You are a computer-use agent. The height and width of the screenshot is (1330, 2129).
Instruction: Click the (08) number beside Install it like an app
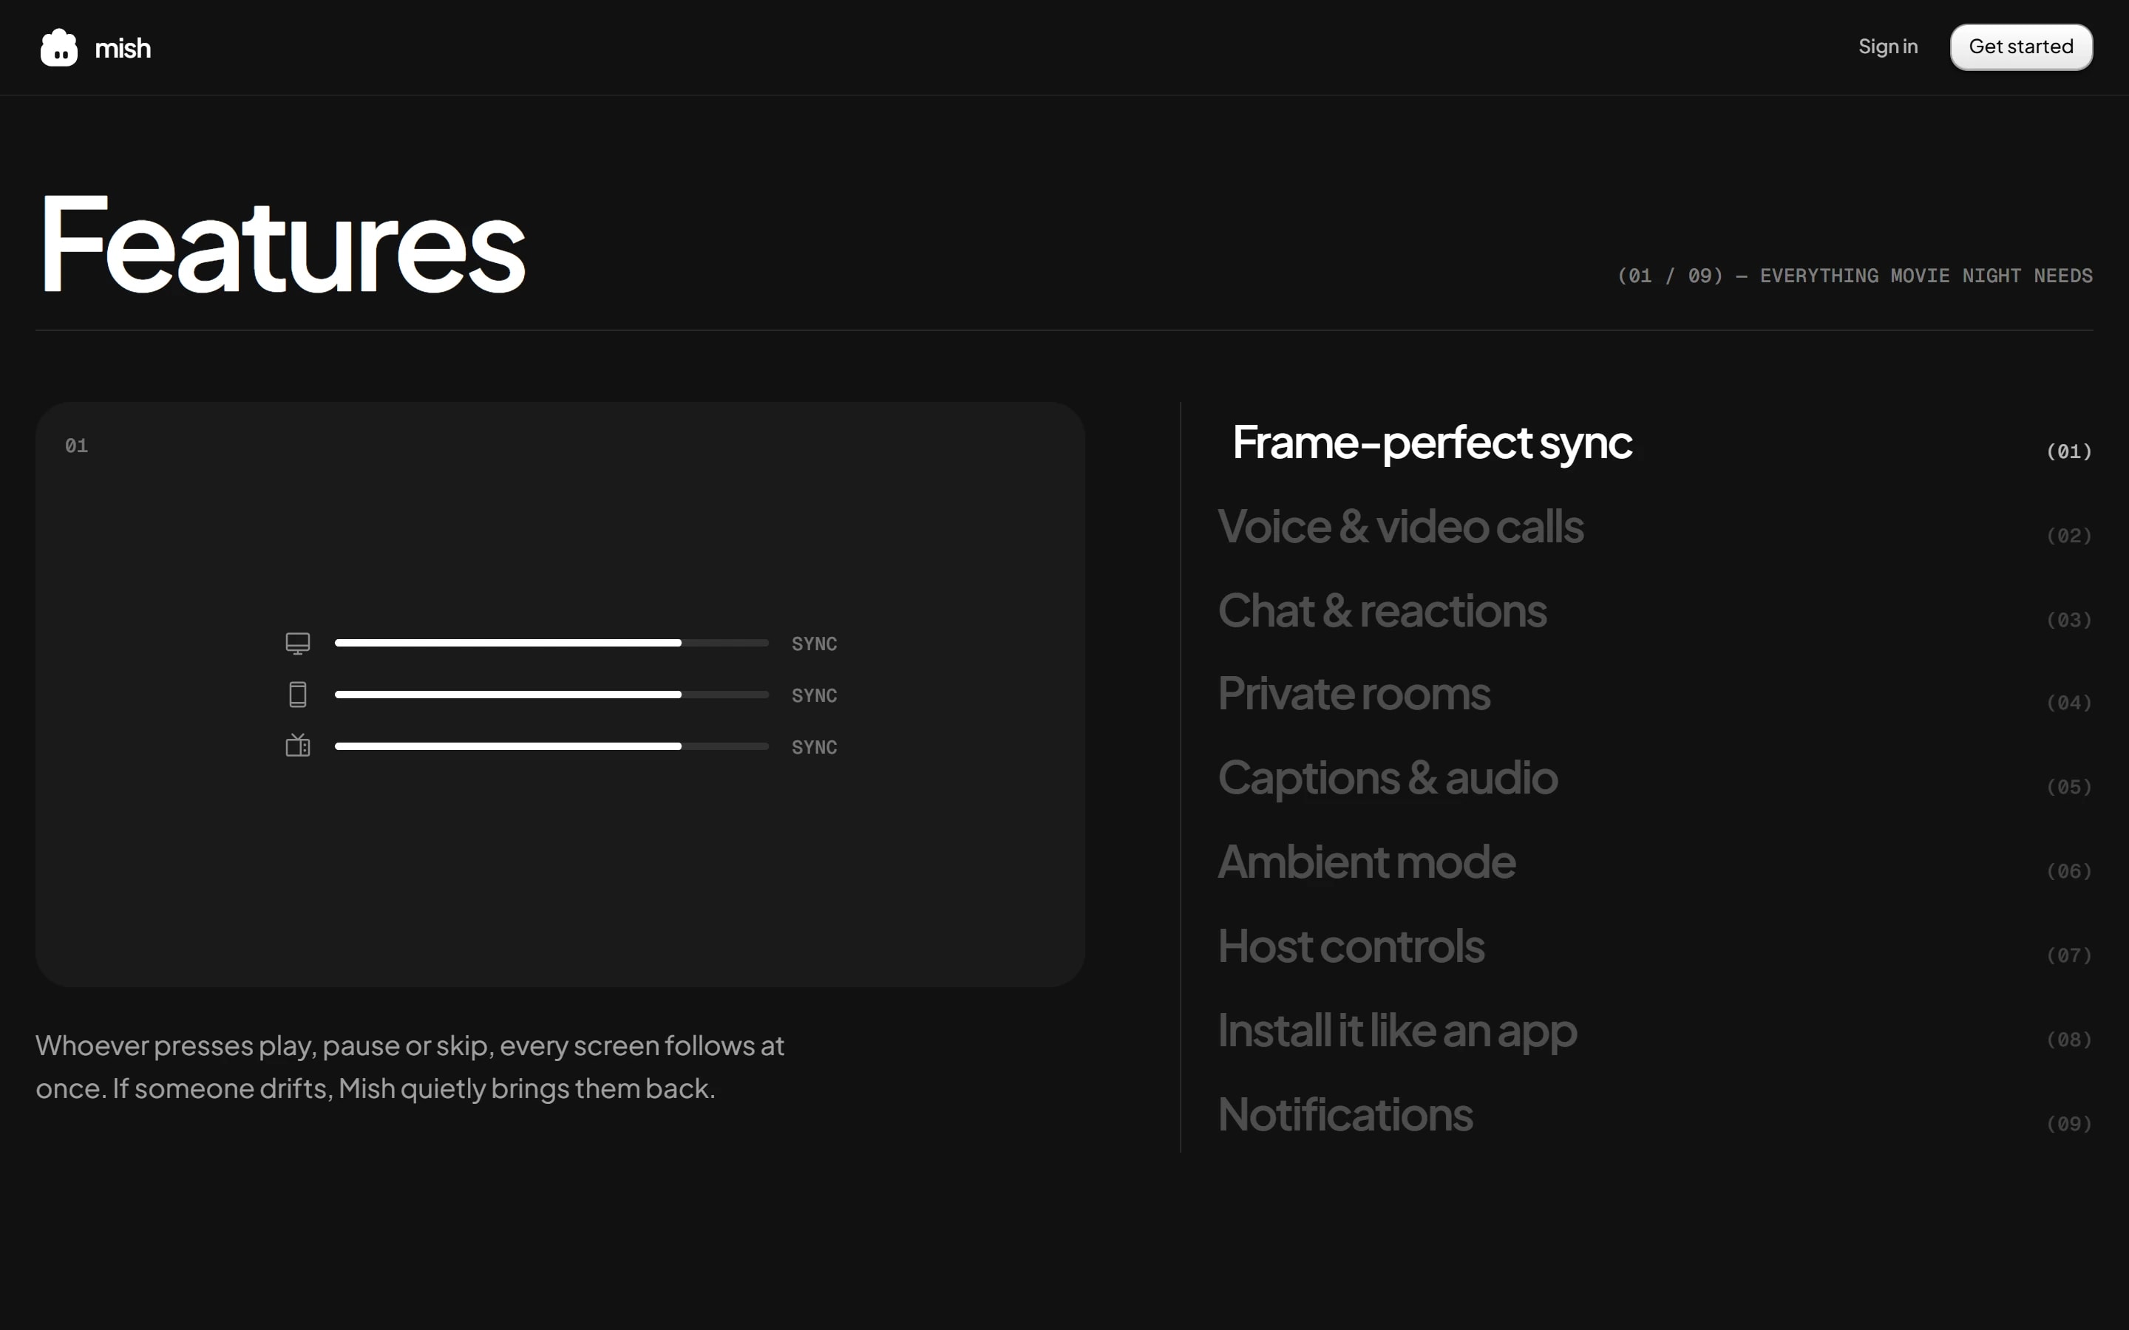pos(2069,1040)
